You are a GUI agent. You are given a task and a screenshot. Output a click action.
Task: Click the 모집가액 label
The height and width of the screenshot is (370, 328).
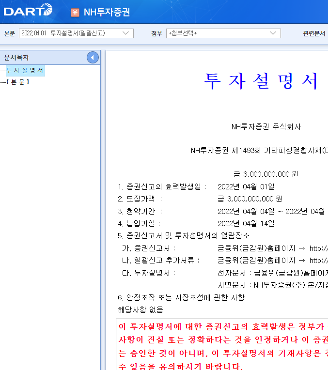point(140,199)
